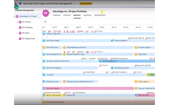Switch to the Overview tab
The image size is (169, 105).
pos(57,15)
